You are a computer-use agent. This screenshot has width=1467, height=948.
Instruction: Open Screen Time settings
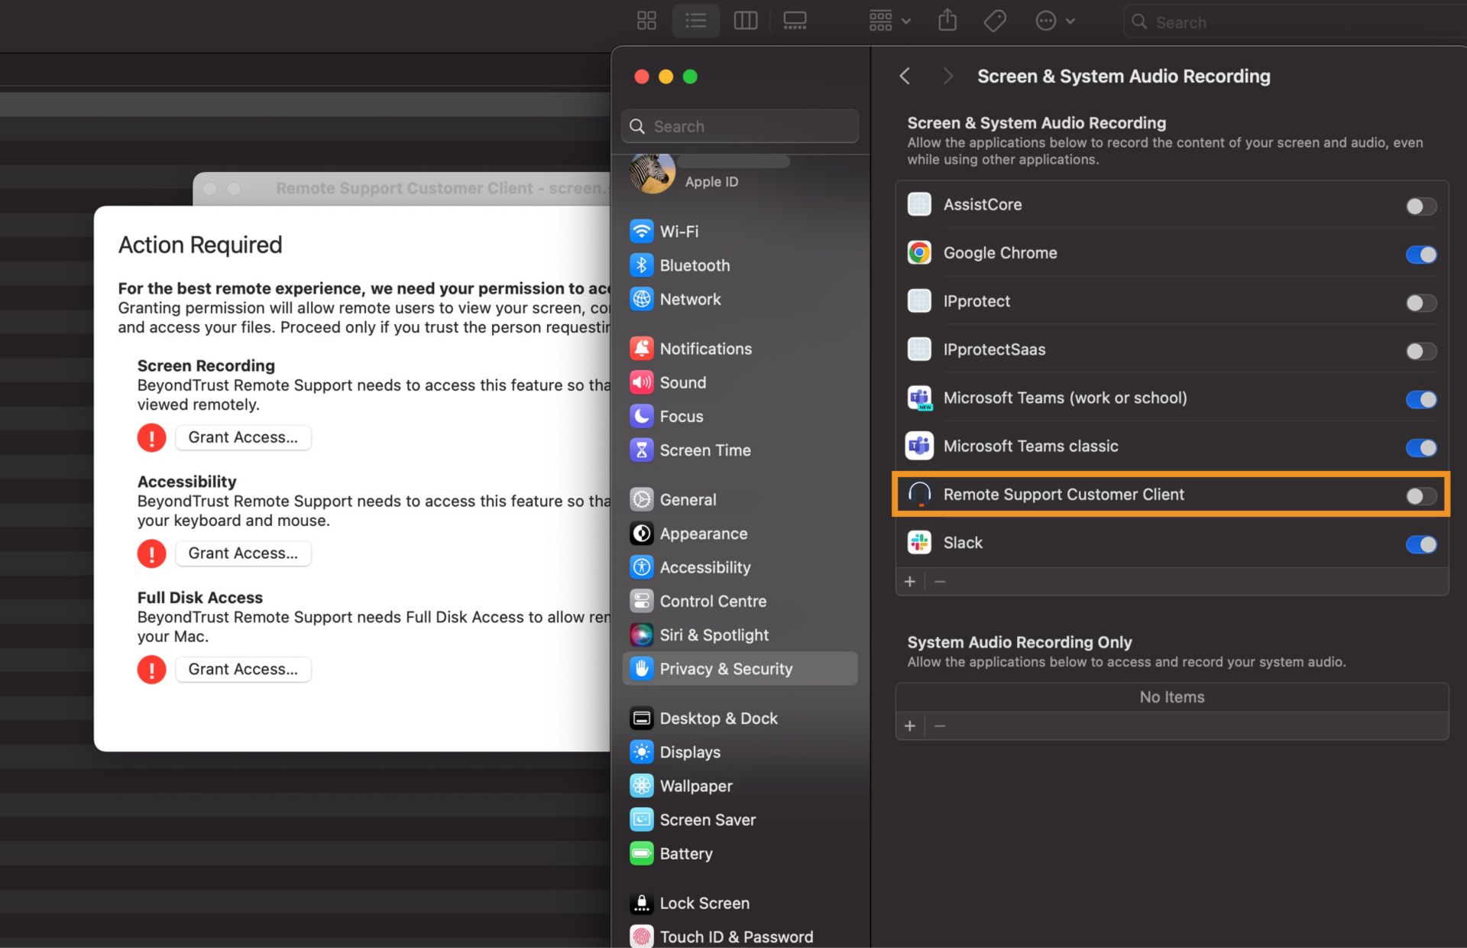740,450
